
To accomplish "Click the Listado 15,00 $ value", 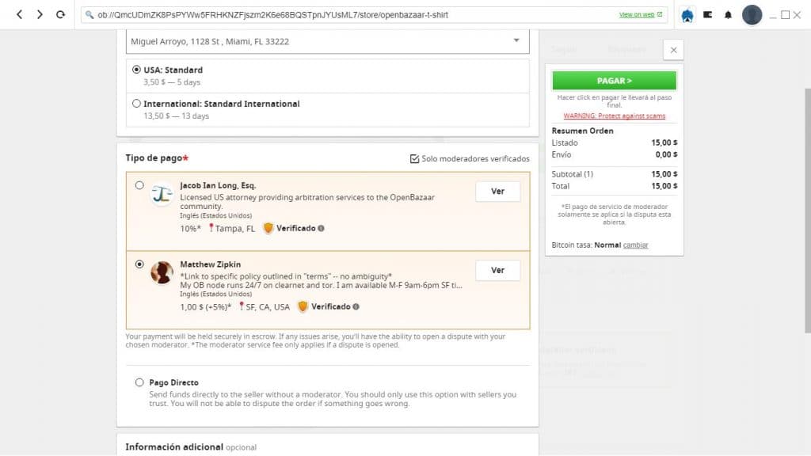I will pyautogui.click(x=664, y=142).
